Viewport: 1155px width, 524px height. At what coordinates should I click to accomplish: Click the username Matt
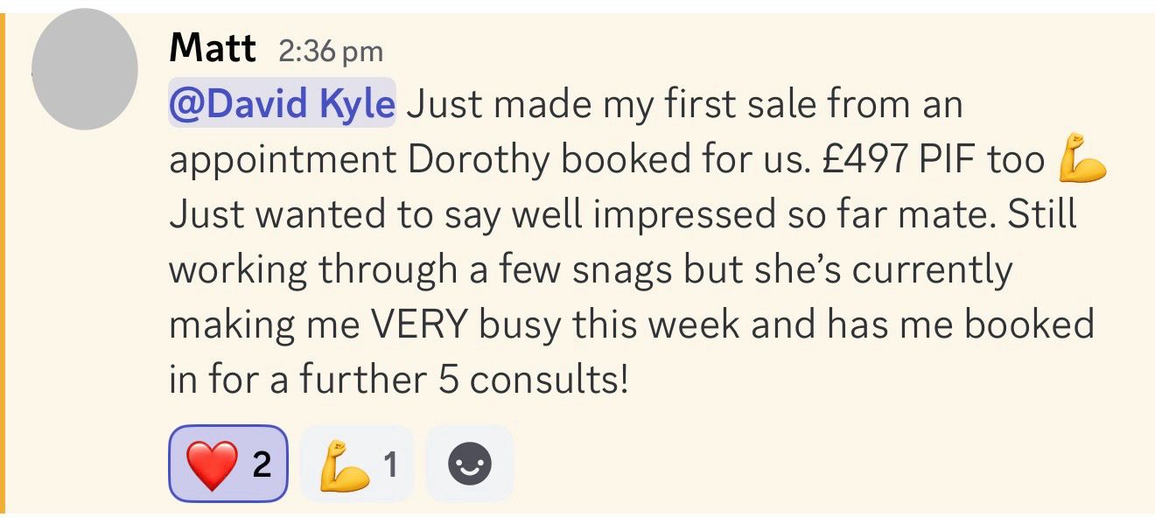(213, 49)
